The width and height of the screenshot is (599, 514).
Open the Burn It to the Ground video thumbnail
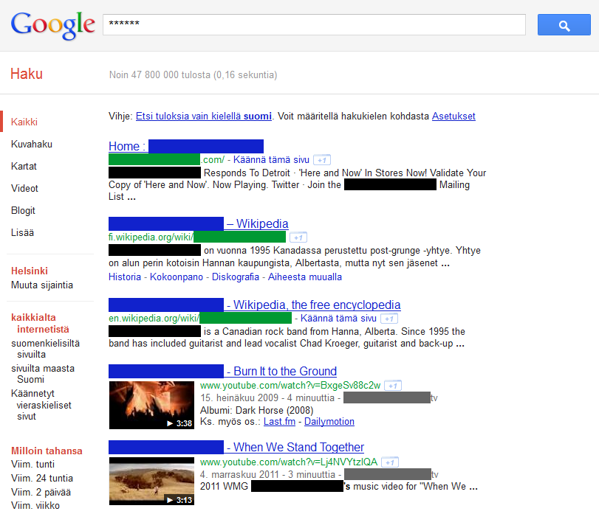[151, 405]
